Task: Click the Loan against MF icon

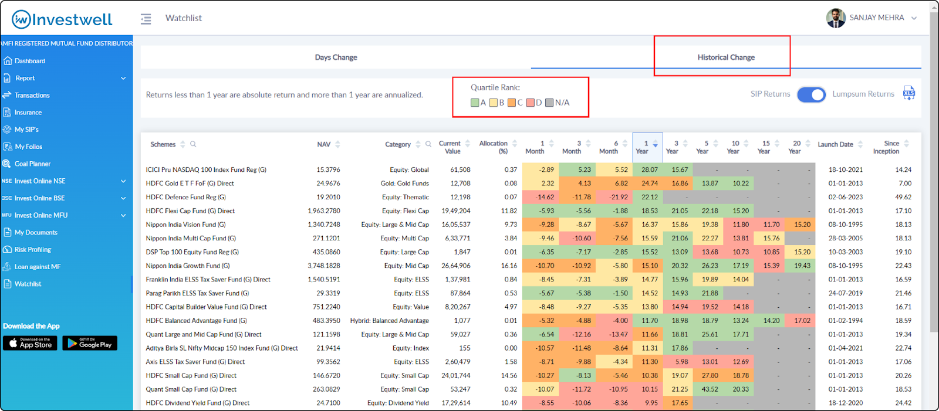Action: click(7, 267)
